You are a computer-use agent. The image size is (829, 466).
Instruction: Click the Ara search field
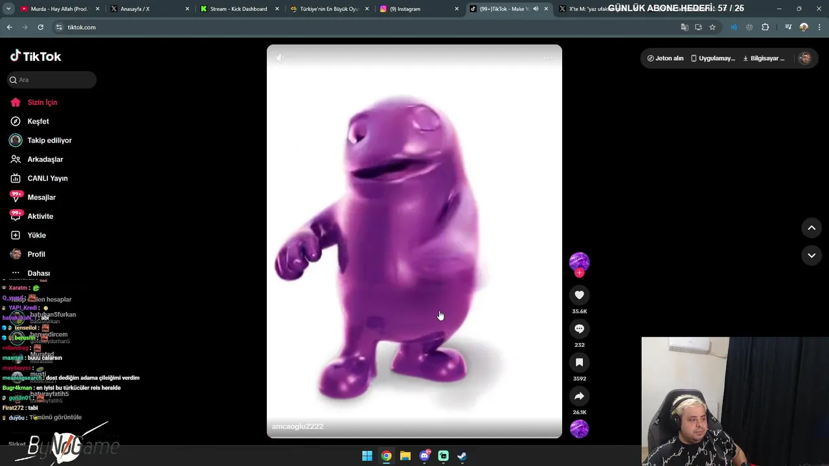pos(52,80)
